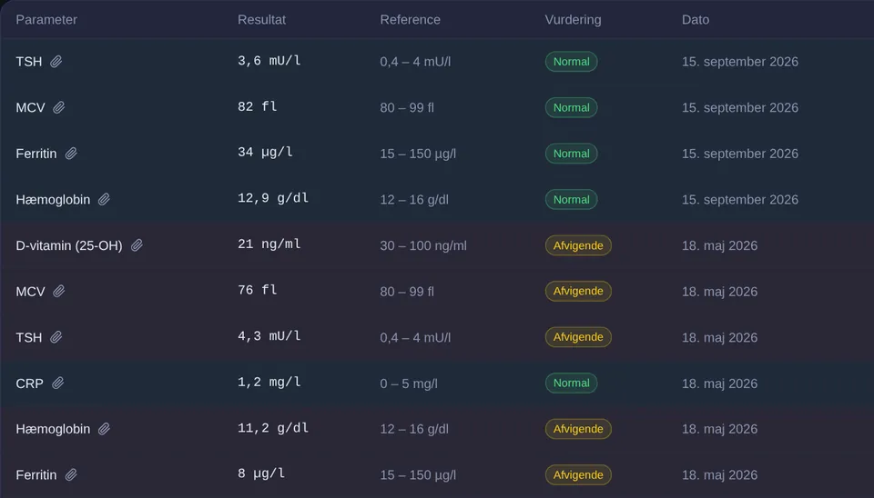Viewport: 874px width, 498px height.
Task: Sort by the Resultat column header
Action: point(261,19)
